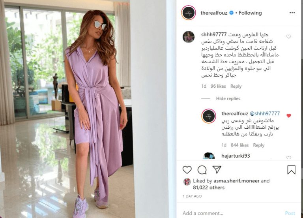The width and height of the screenshot is (303, 218).
Task: Save the post with the bookmark icon
Action: click(291, 170)
